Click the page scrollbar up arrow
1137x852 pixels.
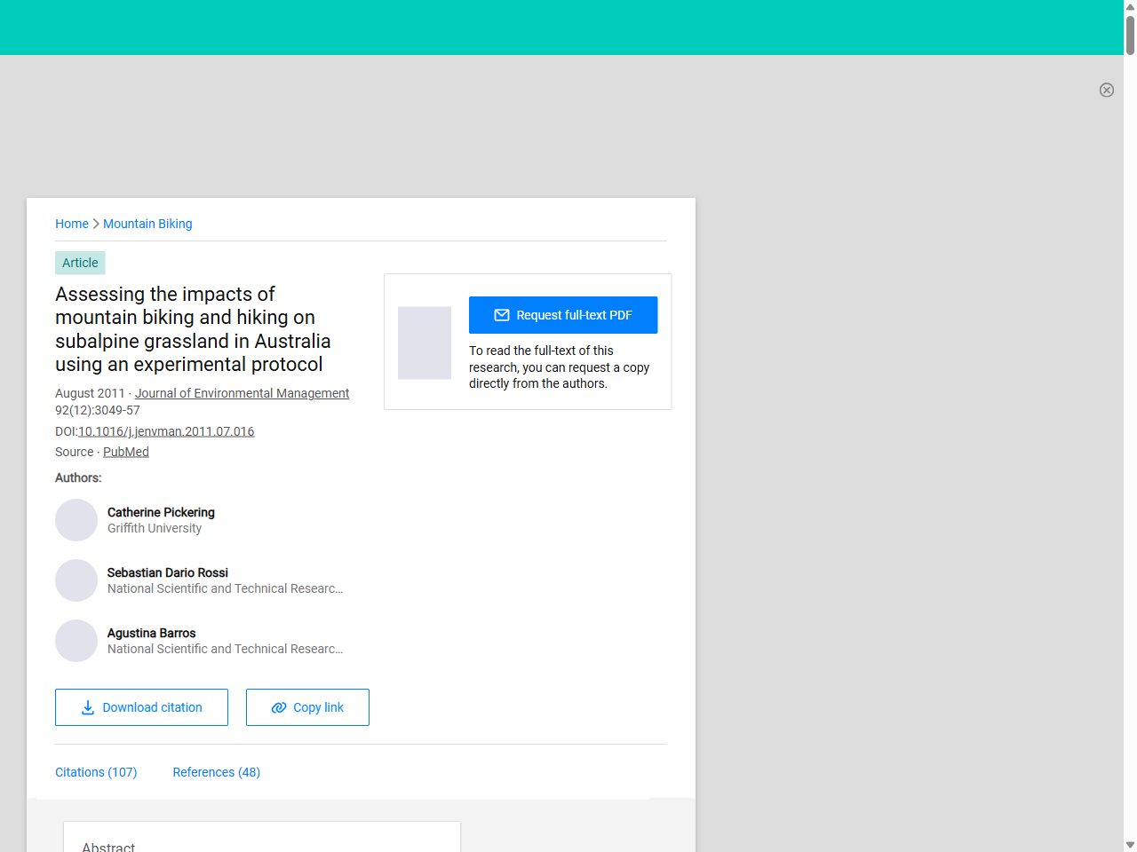point(1130,6)
